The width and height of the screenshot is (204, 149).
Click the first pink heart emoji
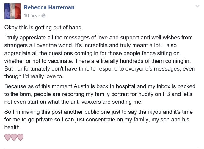click(8, 137)
